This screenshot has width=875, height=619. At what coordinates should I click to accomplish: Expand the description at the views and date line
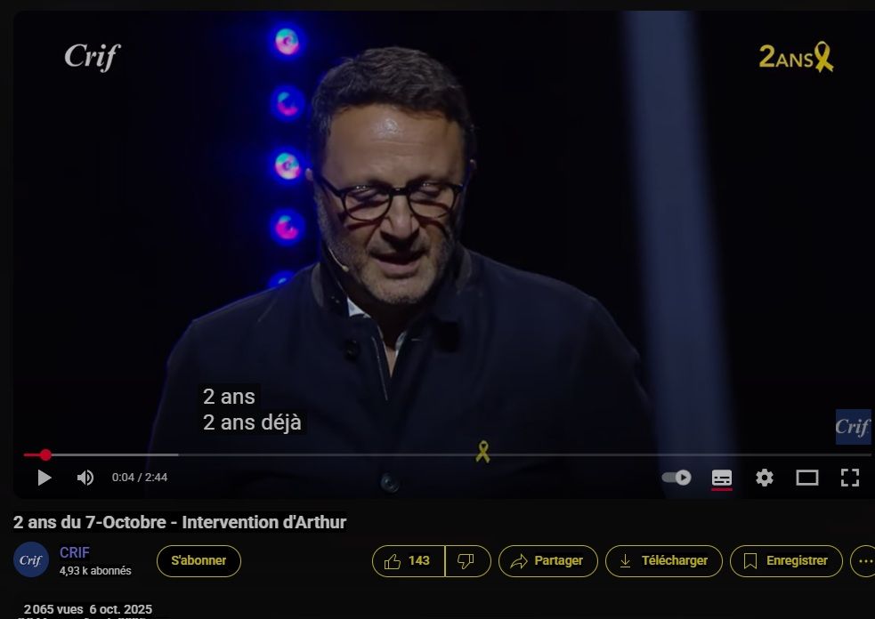(88, 609)
